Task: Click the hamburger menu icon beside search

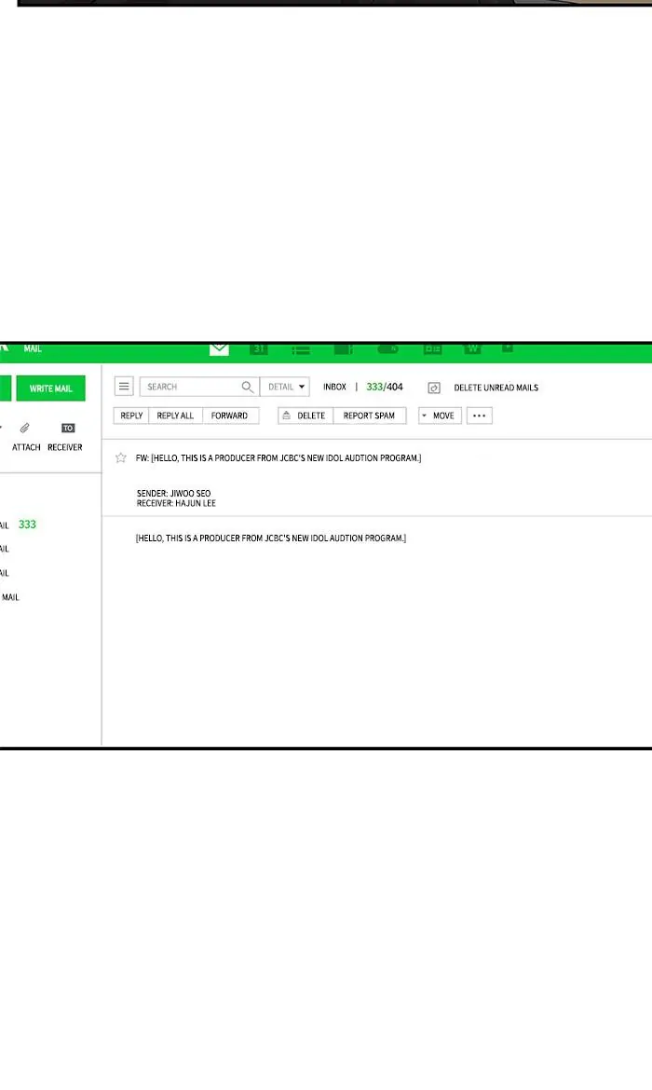Action: click(x=124, y=387)
